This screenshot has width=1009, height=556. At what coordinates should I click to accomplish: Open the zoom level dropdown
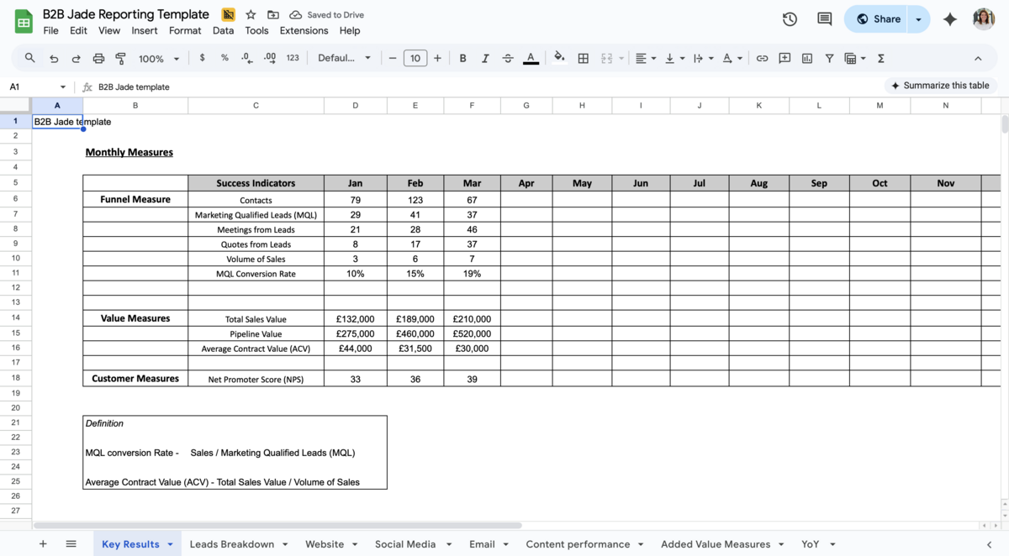click(159, 59)
